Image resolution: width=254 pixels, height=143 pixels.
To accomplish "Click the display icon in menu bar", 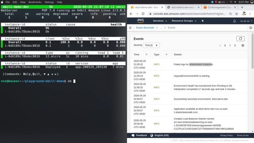I will coord(252,2).
